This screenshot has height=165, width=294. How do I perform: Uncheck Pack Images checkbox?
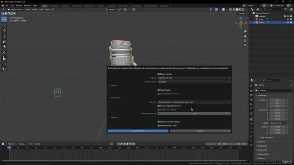coord(158,90)
